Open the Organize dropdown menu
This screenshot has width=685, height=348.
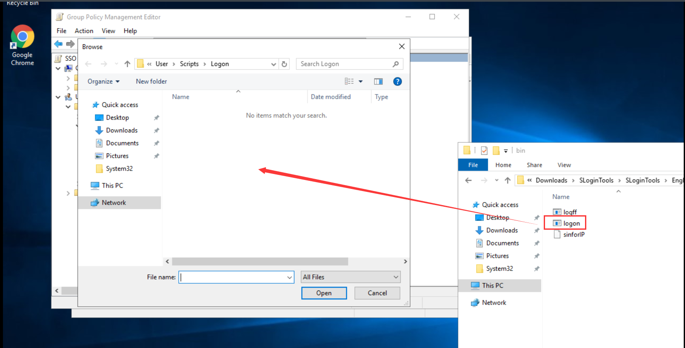click(x=103, y=81)
